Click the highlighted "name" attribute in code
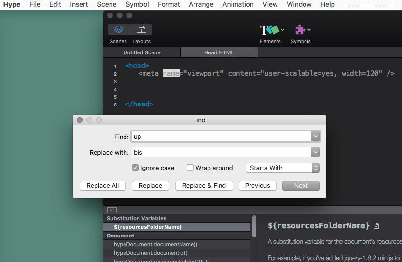This screenshot has width=402, height=262. [x=171, y=73]
